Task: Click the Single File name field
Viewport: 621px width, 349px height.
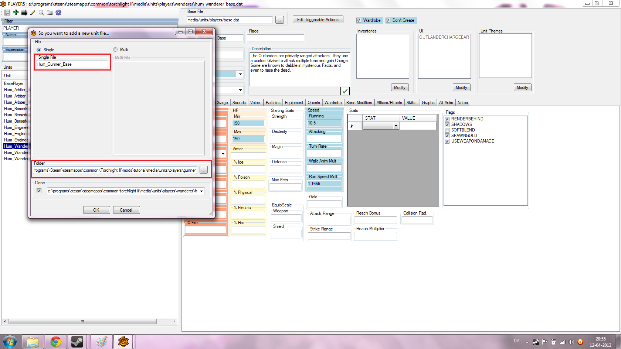Action: 72,64
